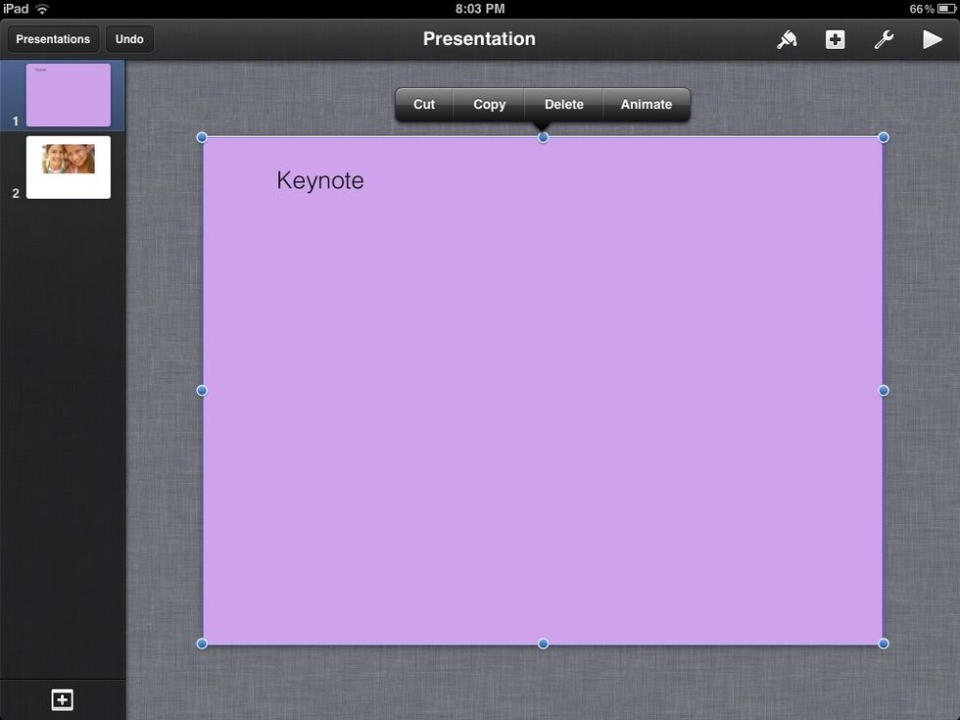Open the Tools wrench menu
The width and height of the screenshot is (960, 720).
tap(884, 39)
